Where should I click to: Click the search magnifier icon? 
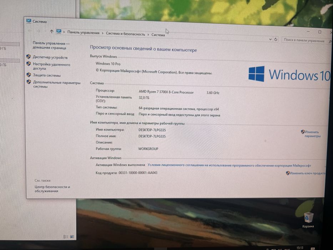pyautogui.click(x=330, y=42)
